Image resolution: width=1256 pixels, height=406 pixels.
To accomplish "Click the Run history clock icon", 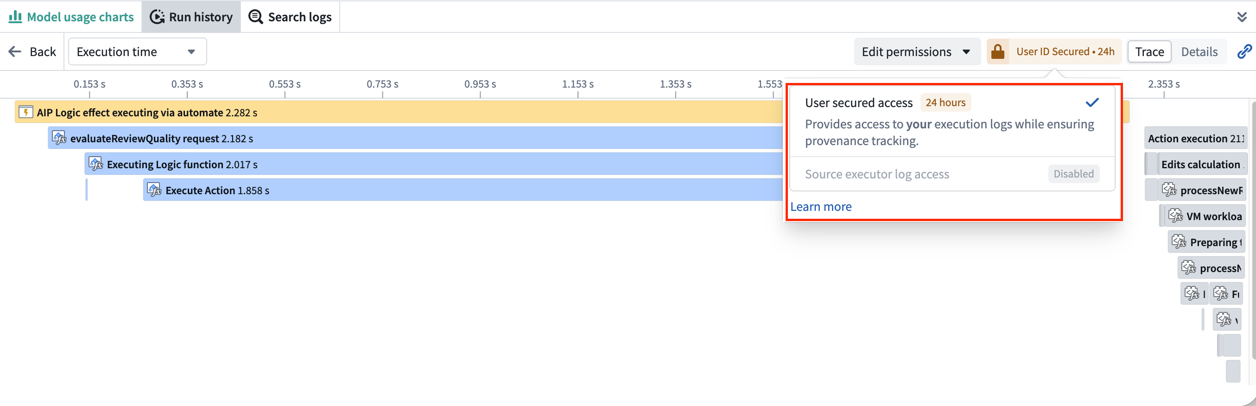I will 157,17.
